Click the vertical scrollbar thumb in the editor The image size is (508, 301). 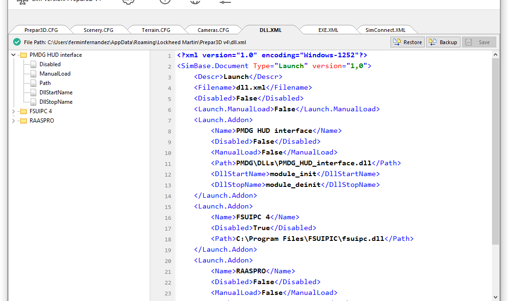(x=495, y=151)
